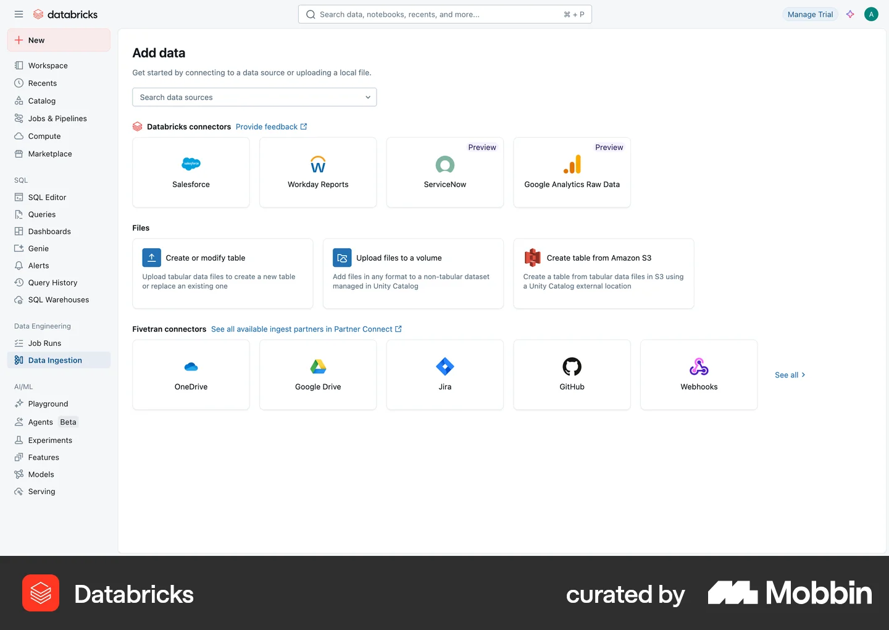Open Models in the sidebar
The width and height of the screenshot is (889, 630).
[x=59, y=474]
